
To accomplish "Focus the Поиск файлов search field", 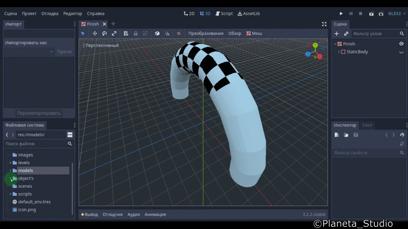I will tap(39, 144).
